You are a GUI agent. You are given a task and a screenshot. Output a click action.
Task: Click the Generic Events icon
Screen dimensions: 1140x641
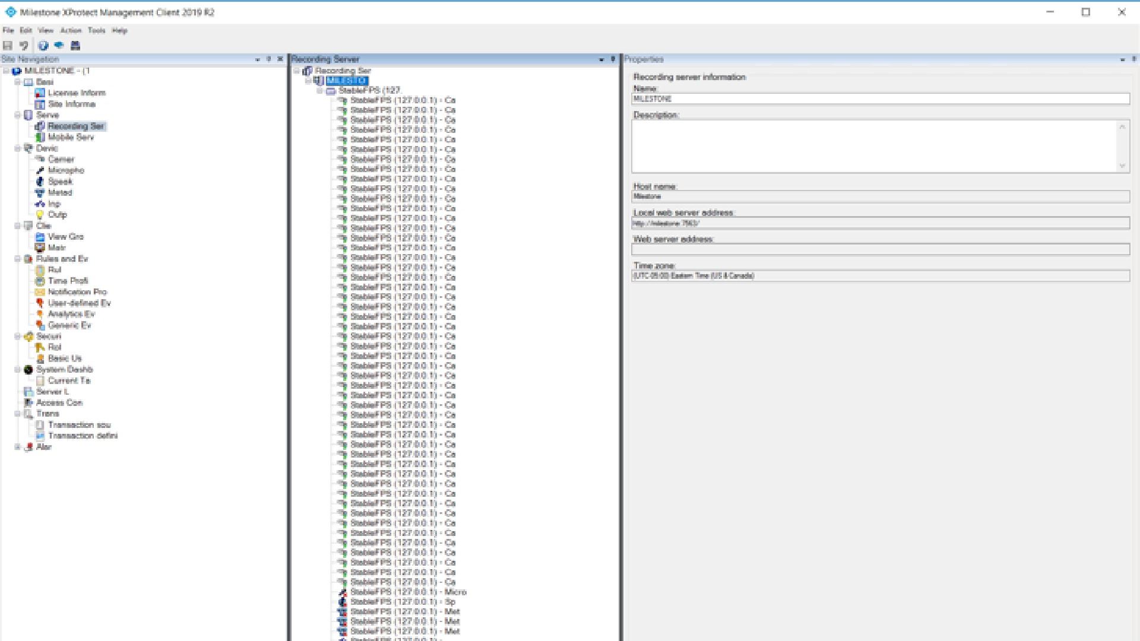click(40, 325)
